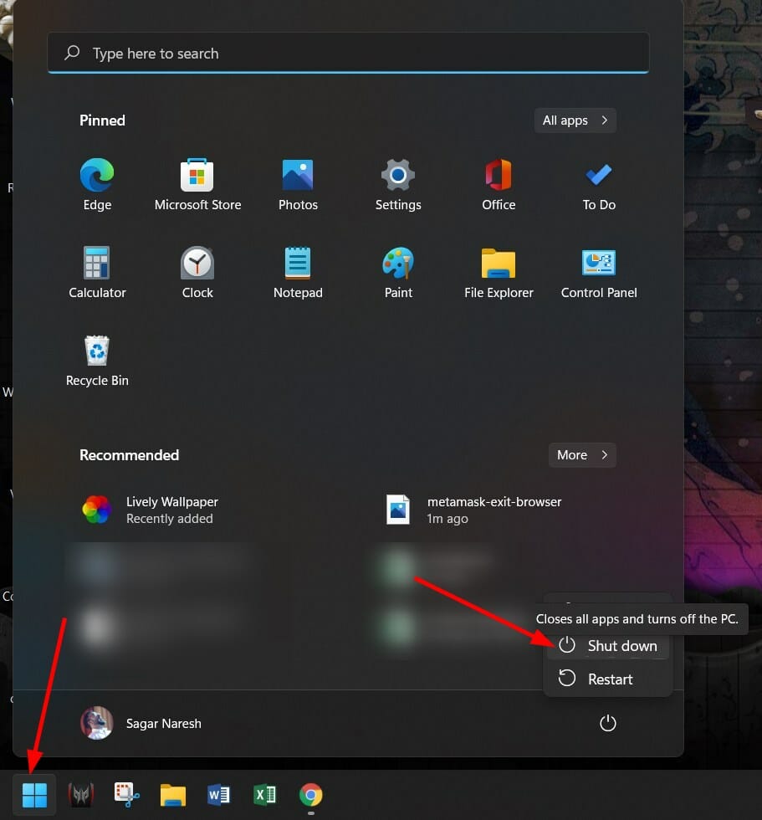Click the Type here to search field
Image resolution: width=762 pixels, height=820 pixels.
tap(348, 53)
